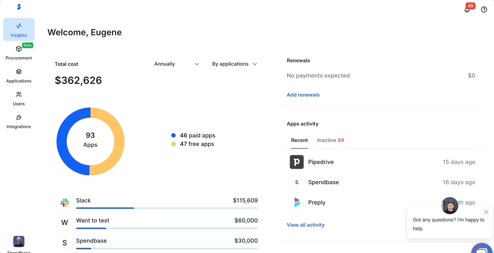Click the $115,609 Slack cost value
494x253 pixels.
[245, 201]
